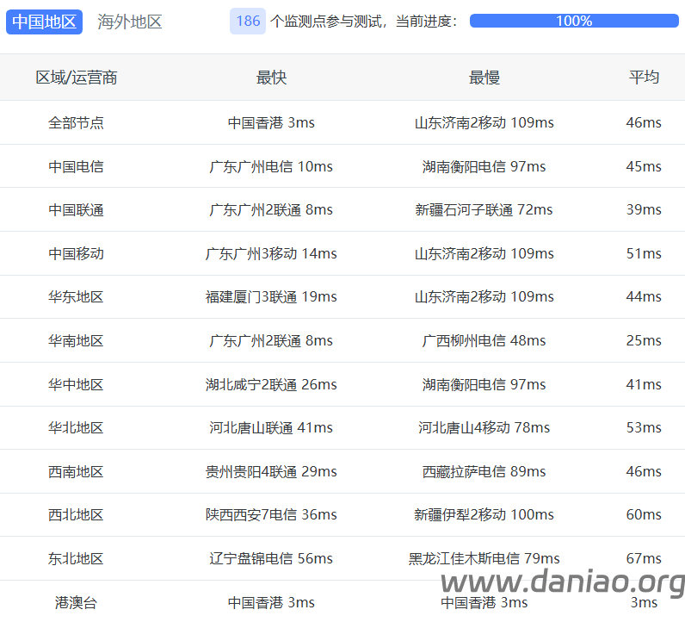Click the 67ms average for 东北地区

click(x=644, y=558)
